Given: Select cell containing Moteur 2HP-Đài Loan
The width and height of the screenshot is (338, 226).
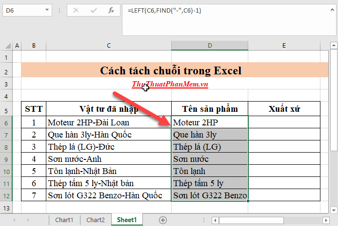Looking at the screenshot, I should coord(108,122).
